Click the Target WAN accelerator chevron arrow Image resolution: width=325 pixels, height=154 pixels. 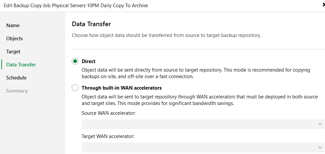click(320, 147)
